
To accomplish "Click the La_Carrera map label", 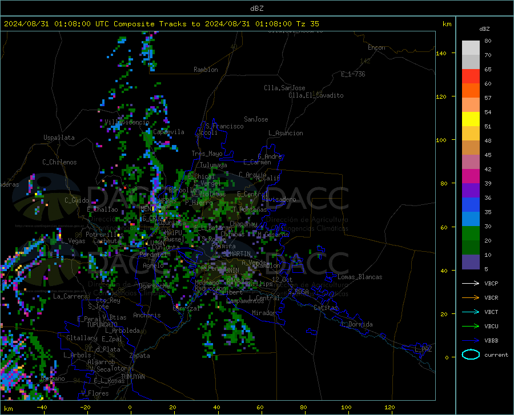I will pos(70,296).
